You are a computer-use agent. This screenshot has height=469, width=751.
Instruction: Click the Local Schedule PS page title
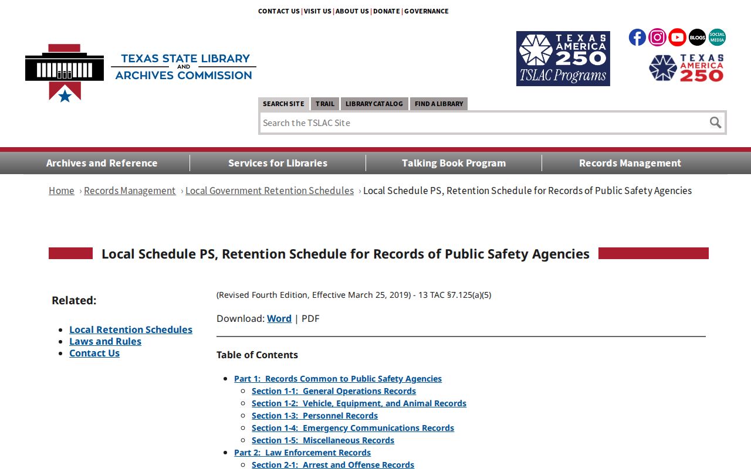346,254
